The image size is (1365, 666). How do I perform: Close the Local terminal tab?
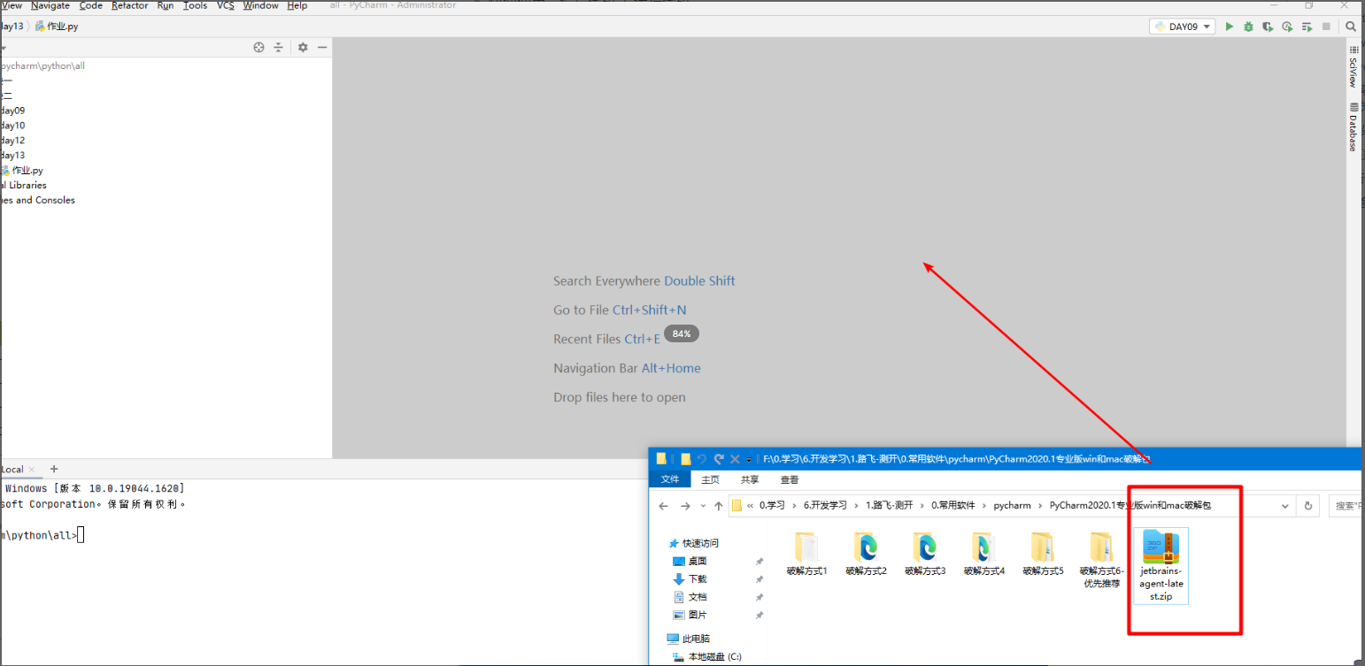pos(32,470)
